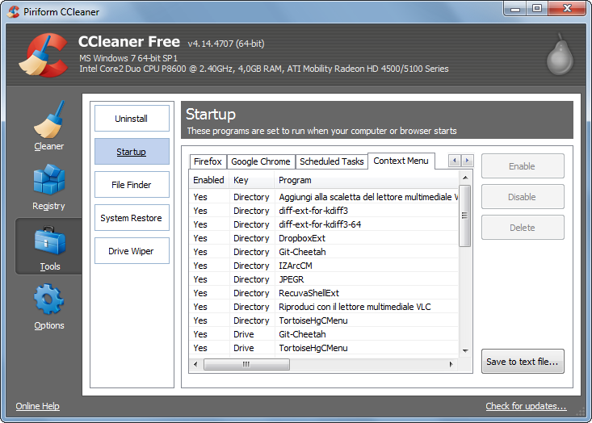Open File Finder
Image resolution: width=592 pixels, height=423 pixels.
pyautogui.click(x=132, y=185)
